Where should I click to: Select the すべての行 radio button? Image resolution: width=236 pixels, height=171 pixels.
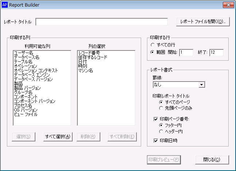pos(152,45)
